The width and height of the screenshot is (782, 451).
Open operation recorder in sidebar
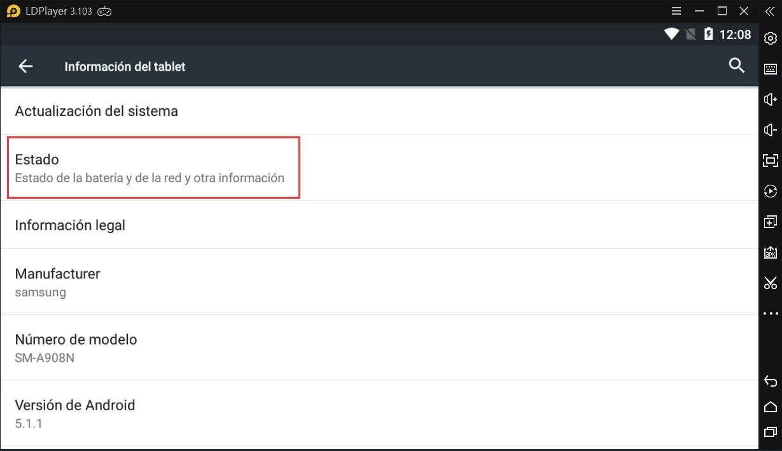pyautogui.click(x=770, y=191)
